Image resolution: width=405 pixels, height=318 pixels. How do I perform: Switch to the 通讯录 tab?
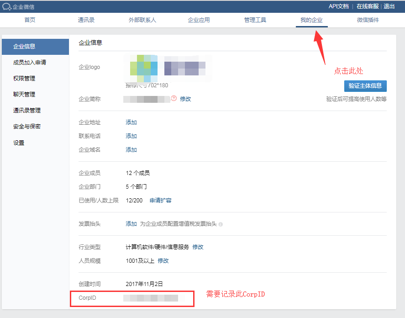86,20
